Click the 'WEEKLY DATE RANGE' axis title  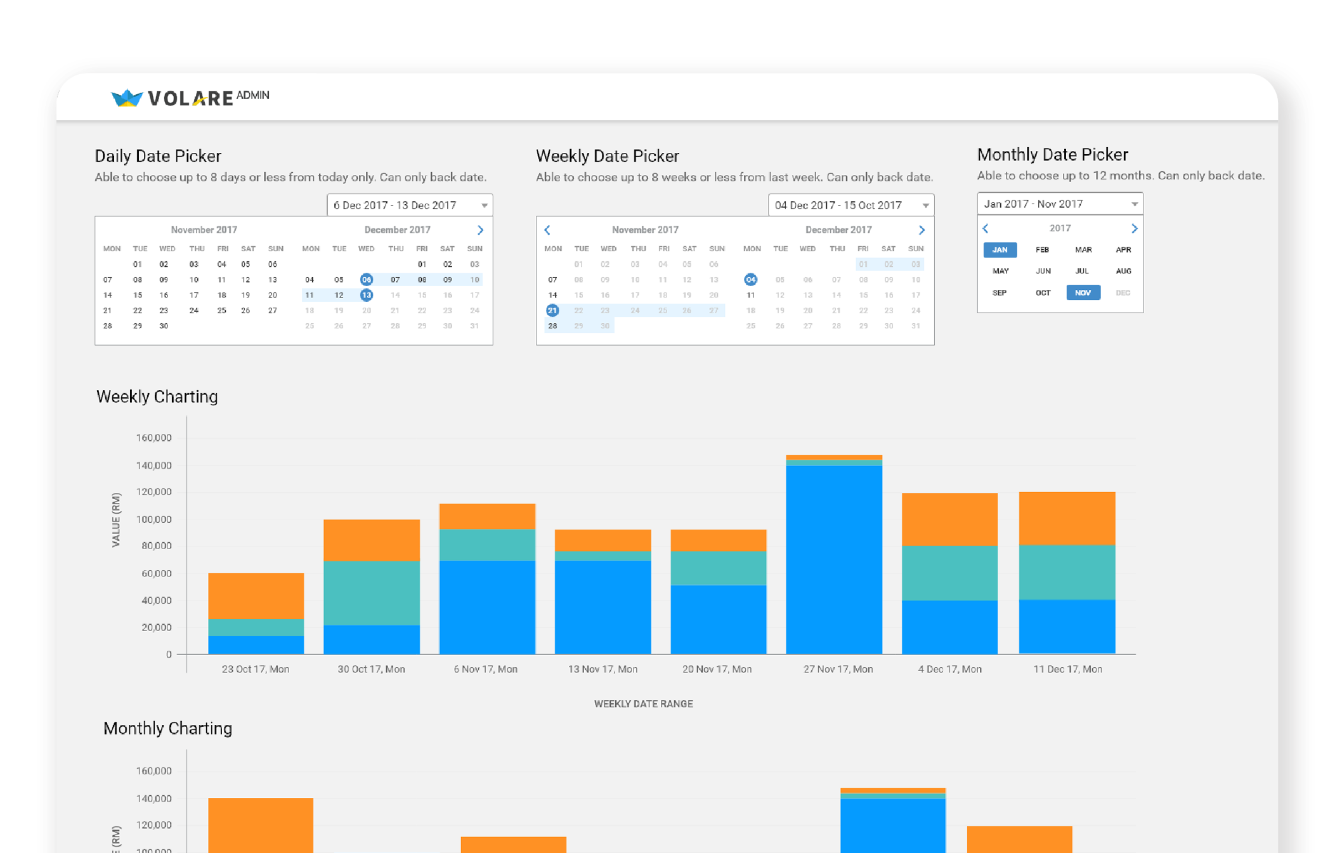point(643,704)
